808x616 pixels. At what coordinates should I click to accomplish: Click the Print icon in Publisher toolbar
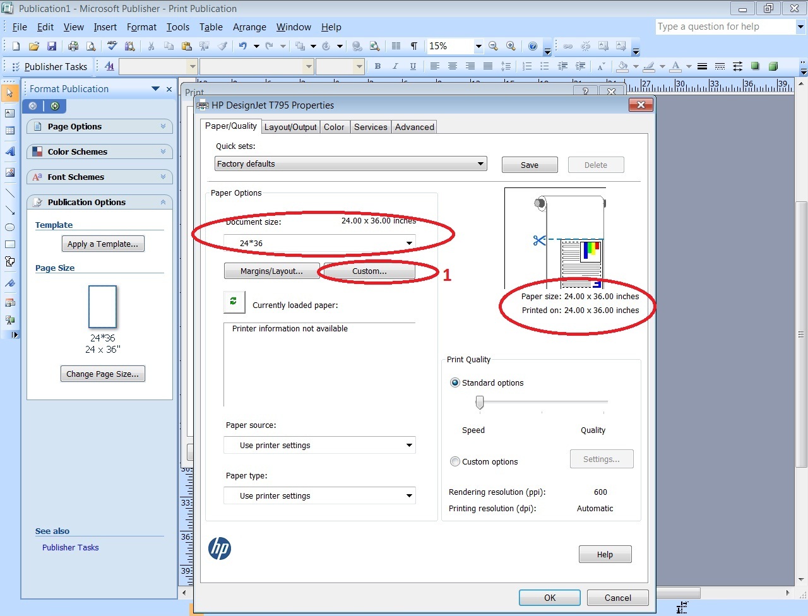click(73, 46)
